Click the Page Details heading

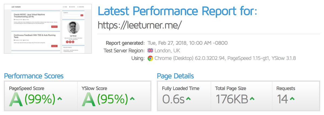(x=175, y=76)
